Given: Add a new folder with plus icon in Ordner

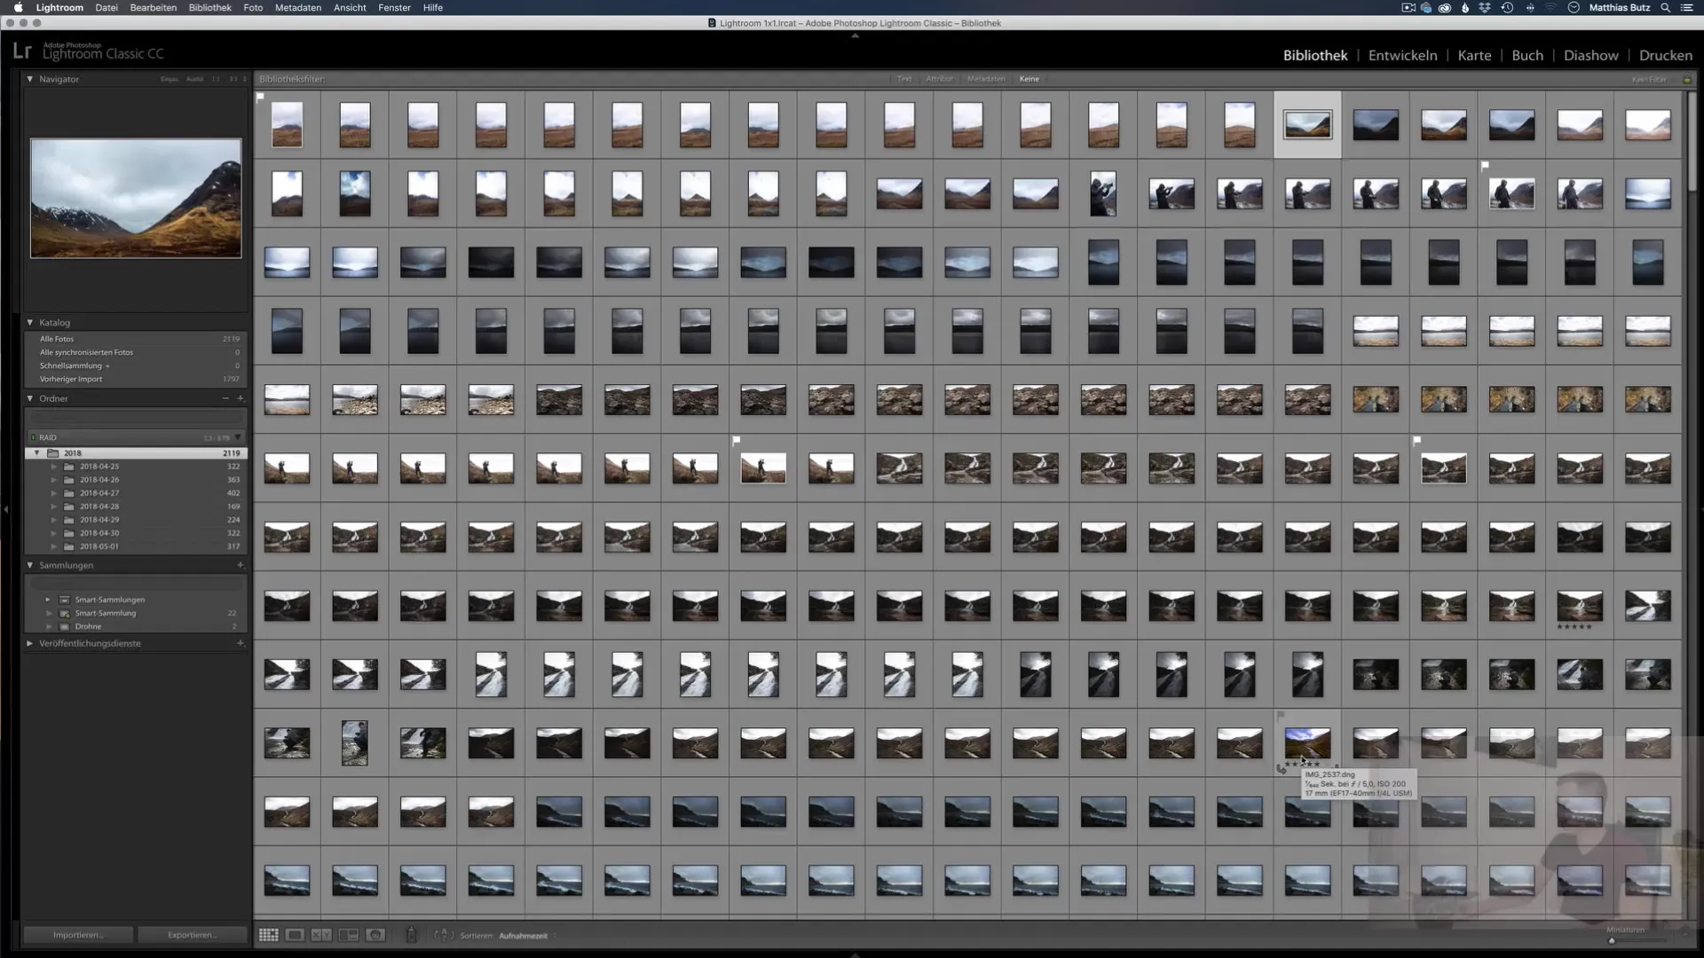Looking at the screenshot, I should [241, 398].
